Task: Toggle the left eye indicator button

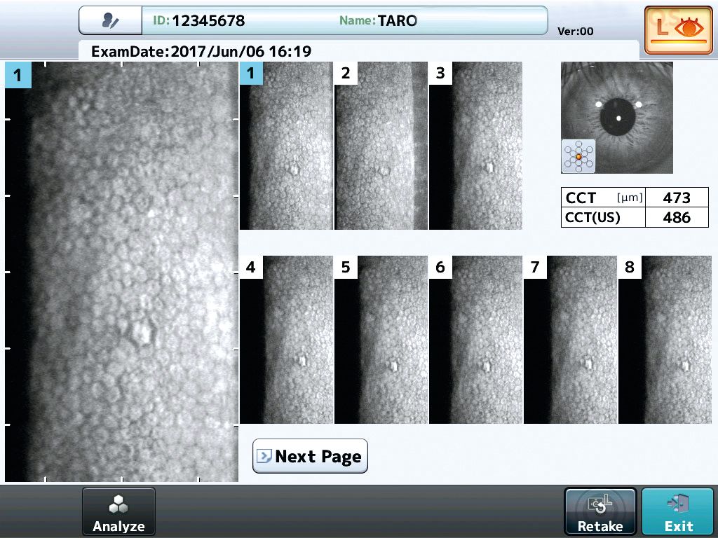Action: pyautogui.click(x=678, y=30)
